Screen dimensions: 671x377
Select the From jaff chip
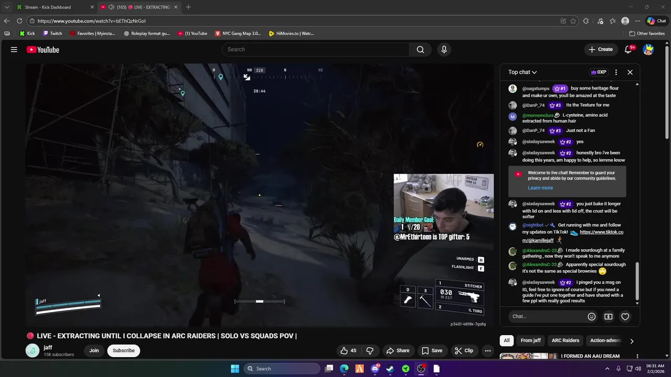pyautogui.click(x=531, y=340)
